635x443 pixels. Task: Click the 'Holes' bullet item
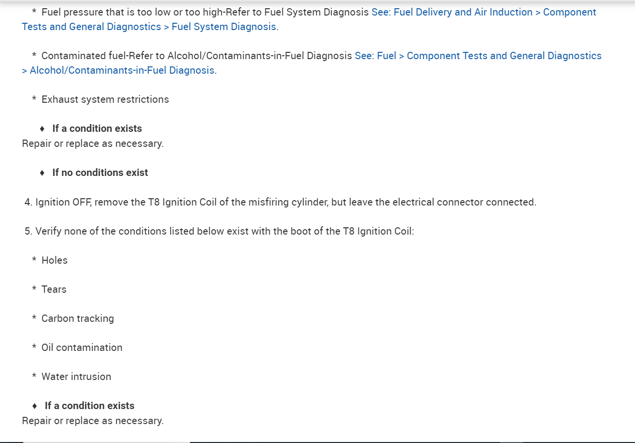click(54, 260)
